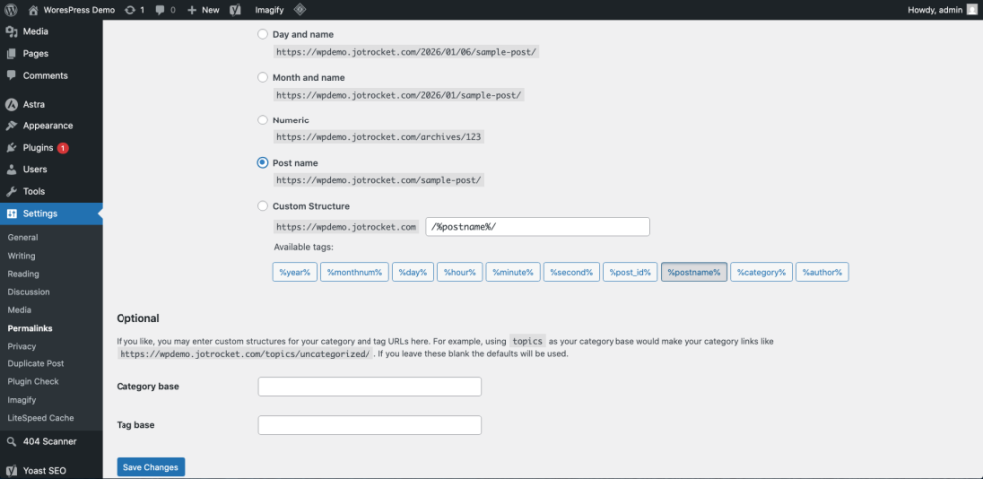The height and width of the screenshot is (479, 983).
Task: Open Permalinks settings submenu item
Action: tap(30, 328)
